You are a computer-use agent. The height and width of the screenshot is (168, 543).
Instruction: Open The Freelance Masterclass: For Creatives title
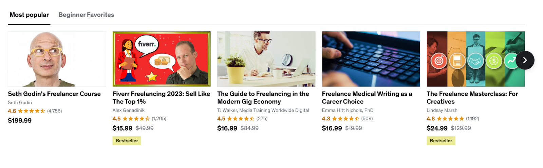pos(472,98)
